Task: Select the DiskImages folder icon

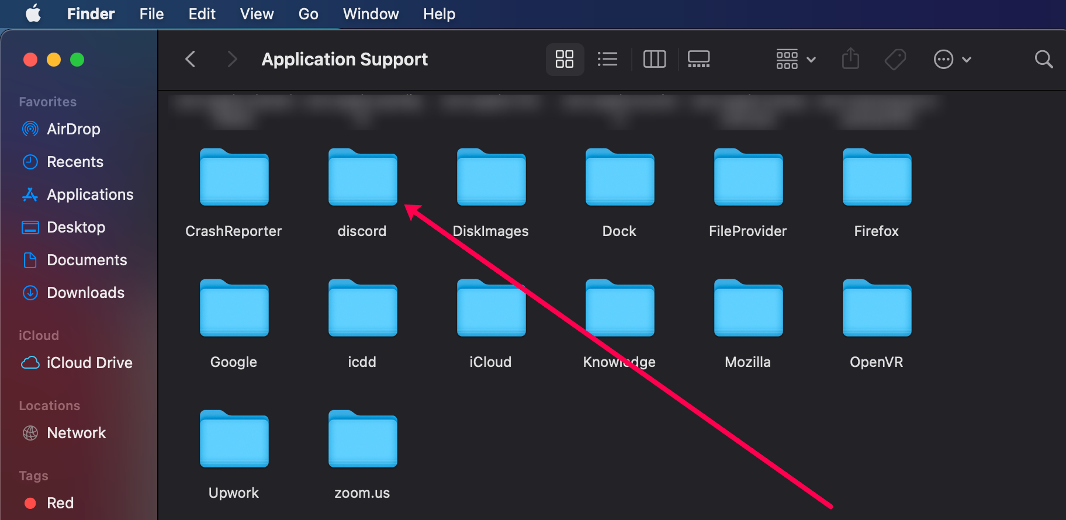Action: tap(492, 177)
